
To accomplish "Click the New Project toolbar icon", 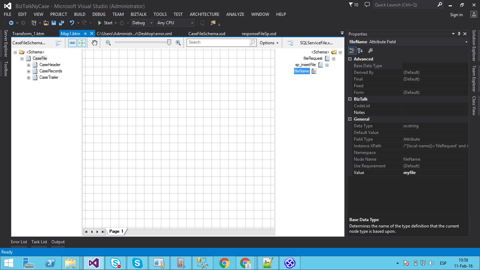I will (34, 23).
